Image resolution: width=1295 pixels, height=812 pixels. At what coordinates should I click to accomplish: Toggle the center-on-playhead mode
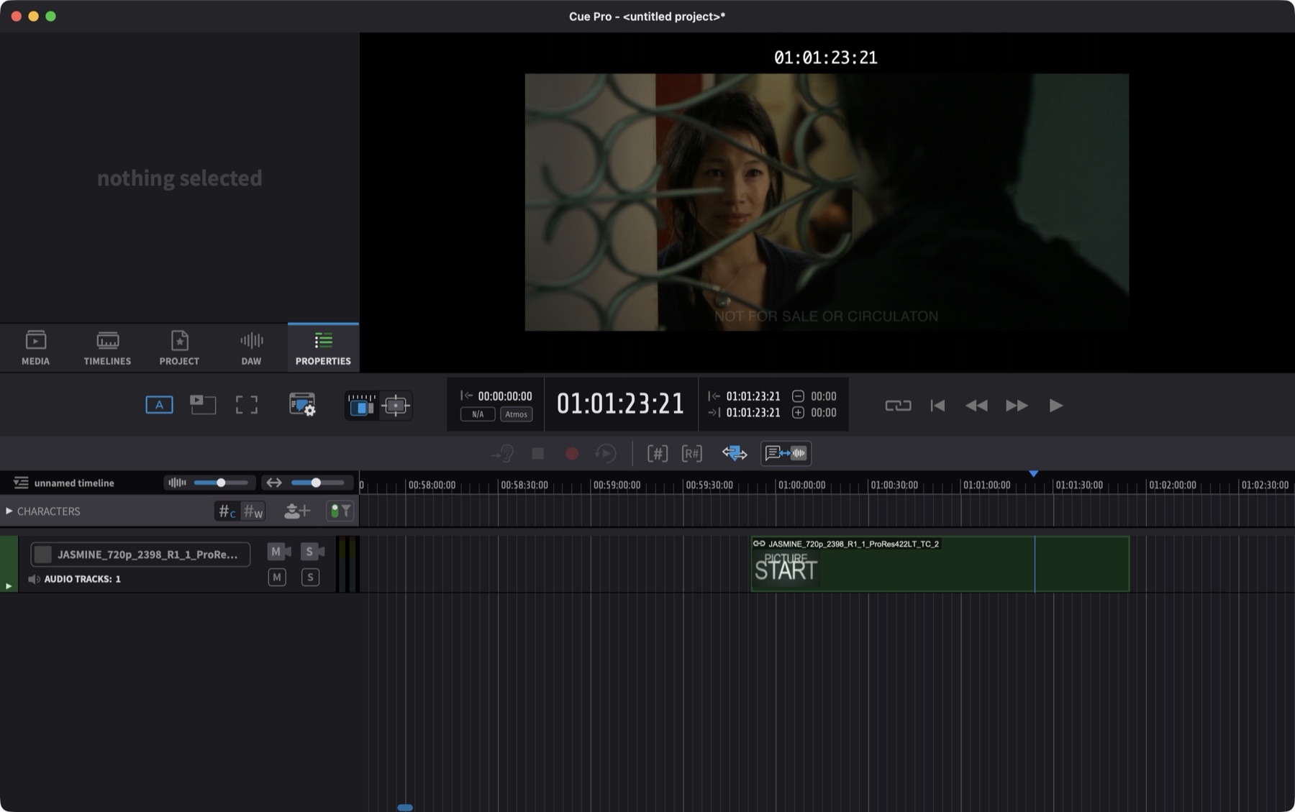[x=396, y=406]
